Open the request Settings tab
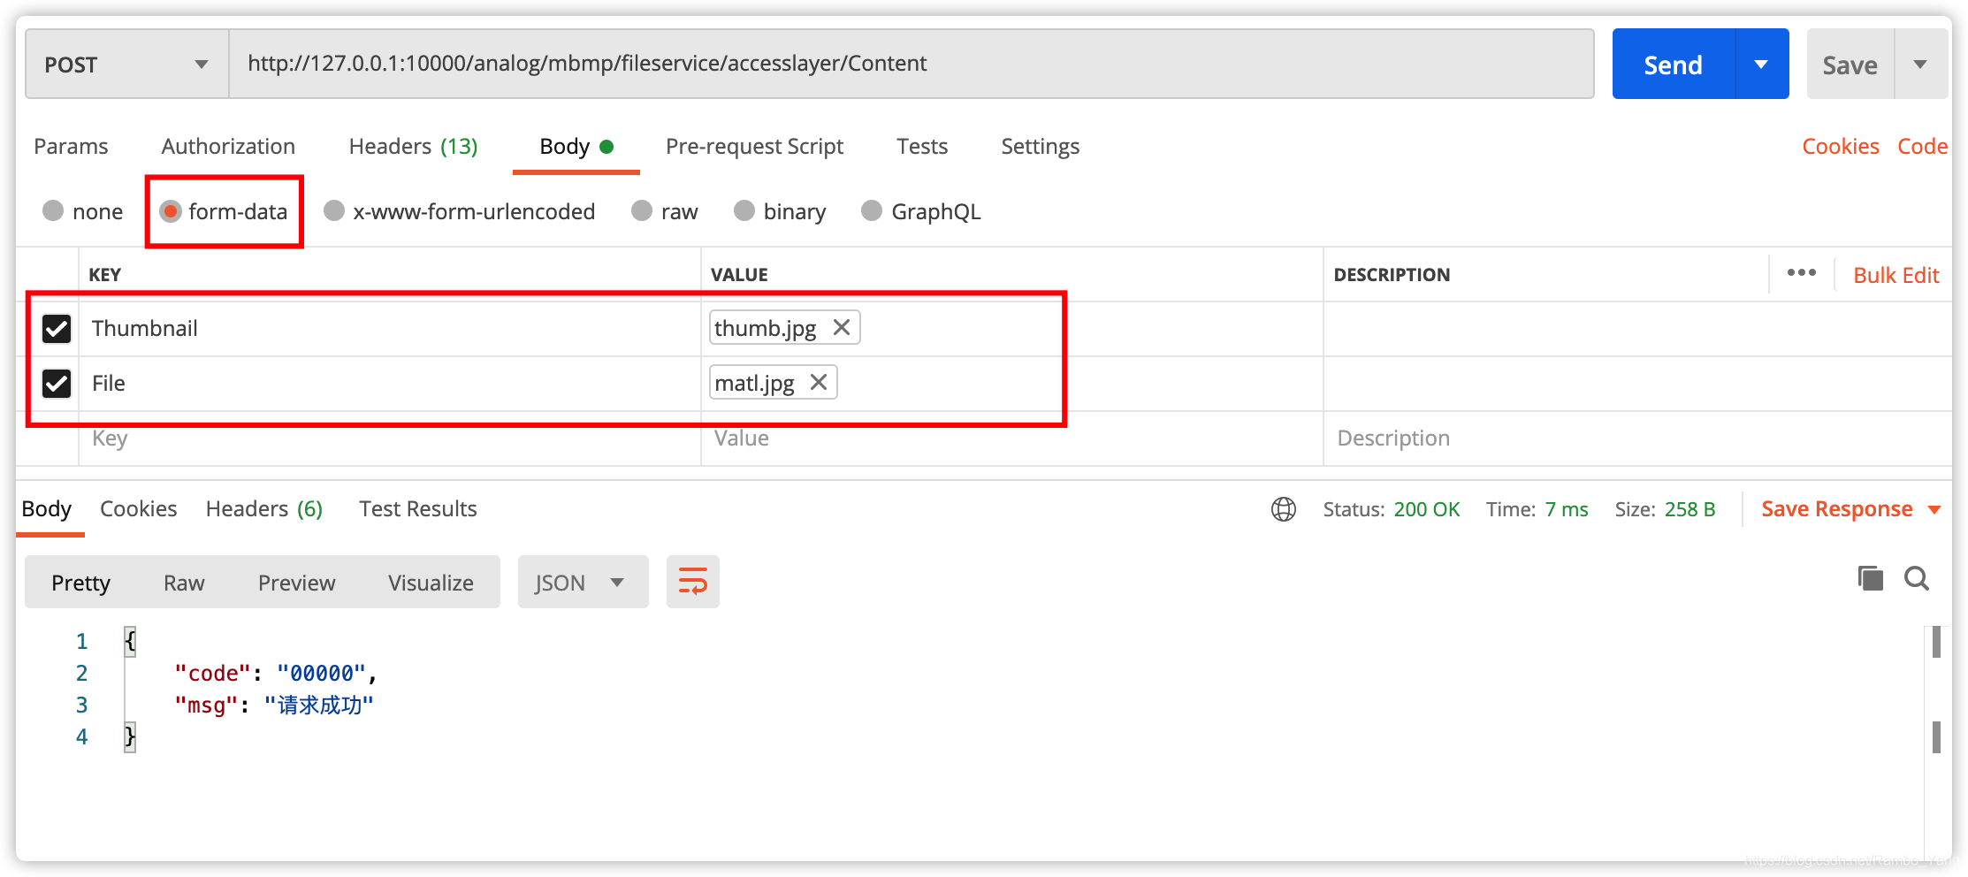Image resolution: width=1968 pixels, height=877 pixels. tap(1040, 146)
